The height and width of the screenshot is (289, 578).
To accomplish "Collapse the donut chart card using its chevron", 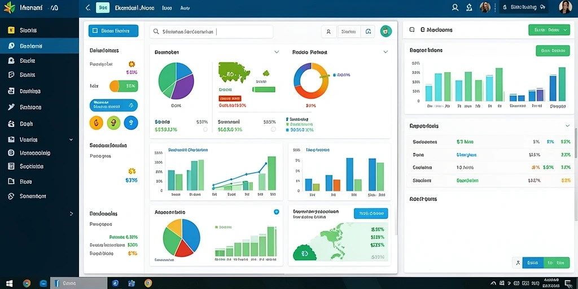I will pyautogui.click(x=386, y=52).
